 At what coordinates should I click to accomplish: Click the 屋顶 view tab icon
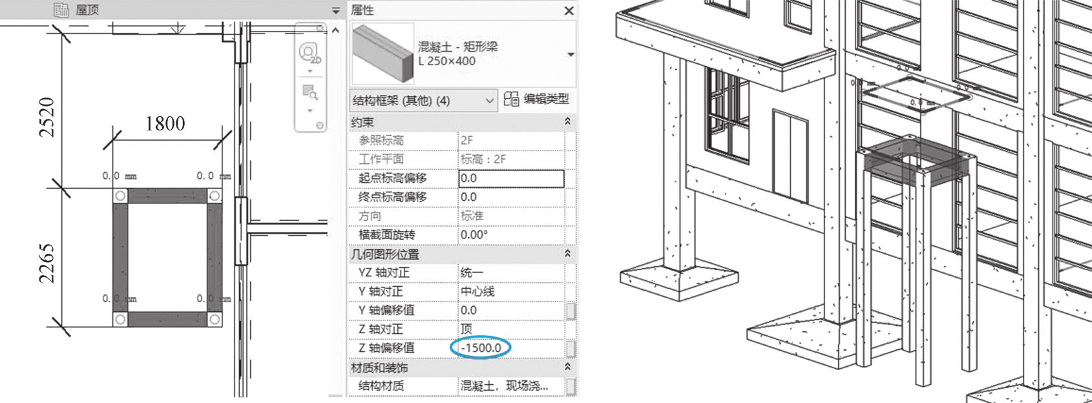61,9
